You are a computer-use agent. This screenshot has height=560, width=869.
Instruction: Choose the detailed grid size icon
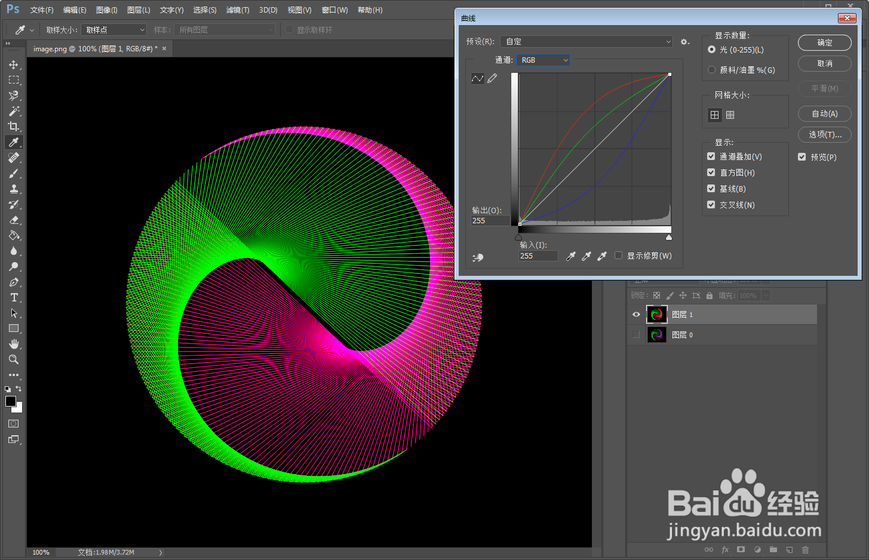[x=730, y=115]
